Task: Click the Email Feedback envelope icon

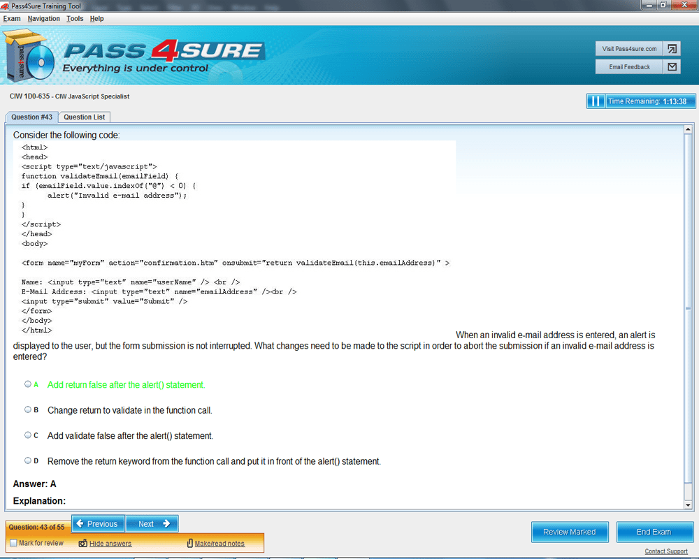Action: pyautogui.click(x=672, y=67)
